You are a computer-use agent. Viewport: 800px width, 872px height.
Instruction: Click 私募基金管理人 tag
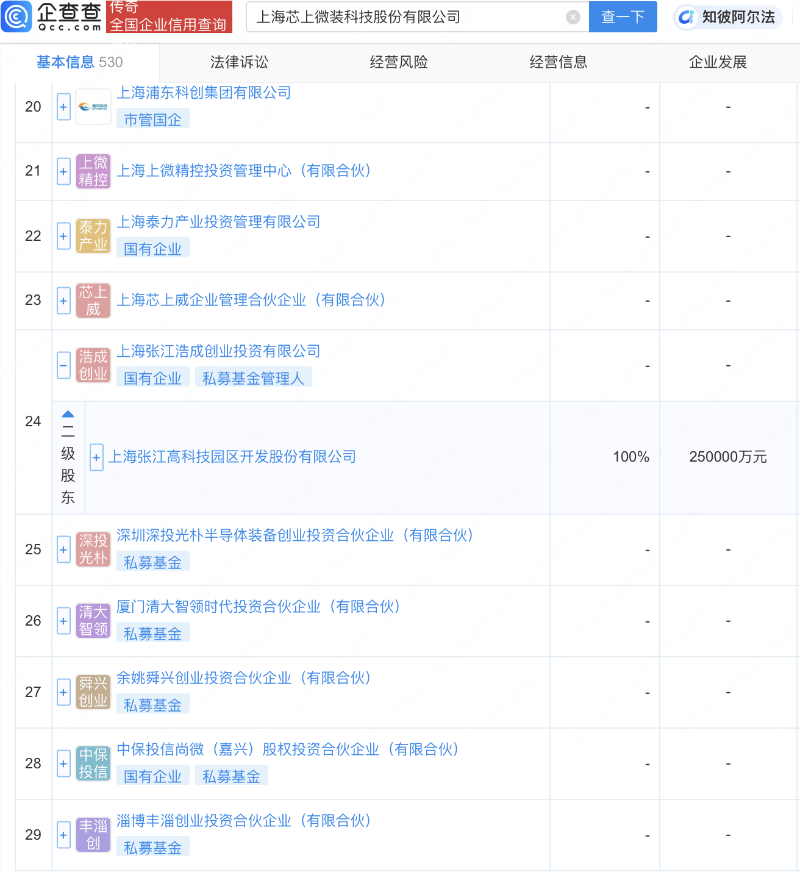[253, 378]
